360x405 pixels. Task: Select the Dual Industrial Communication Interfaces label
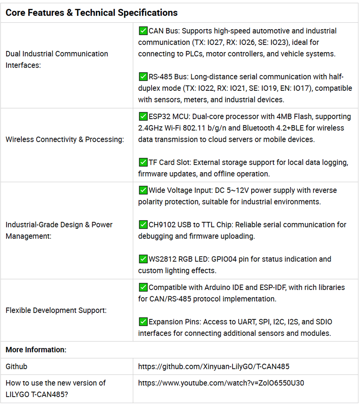pos(57,59)
